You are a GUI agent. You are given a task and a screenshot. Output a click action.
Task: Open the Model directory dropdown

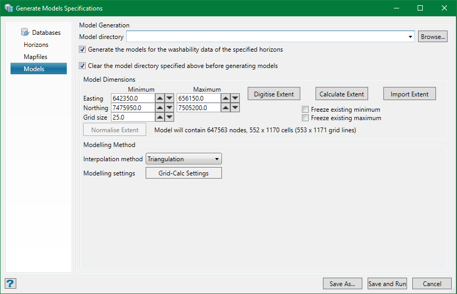pyautogui.click(x=410, y=37)
